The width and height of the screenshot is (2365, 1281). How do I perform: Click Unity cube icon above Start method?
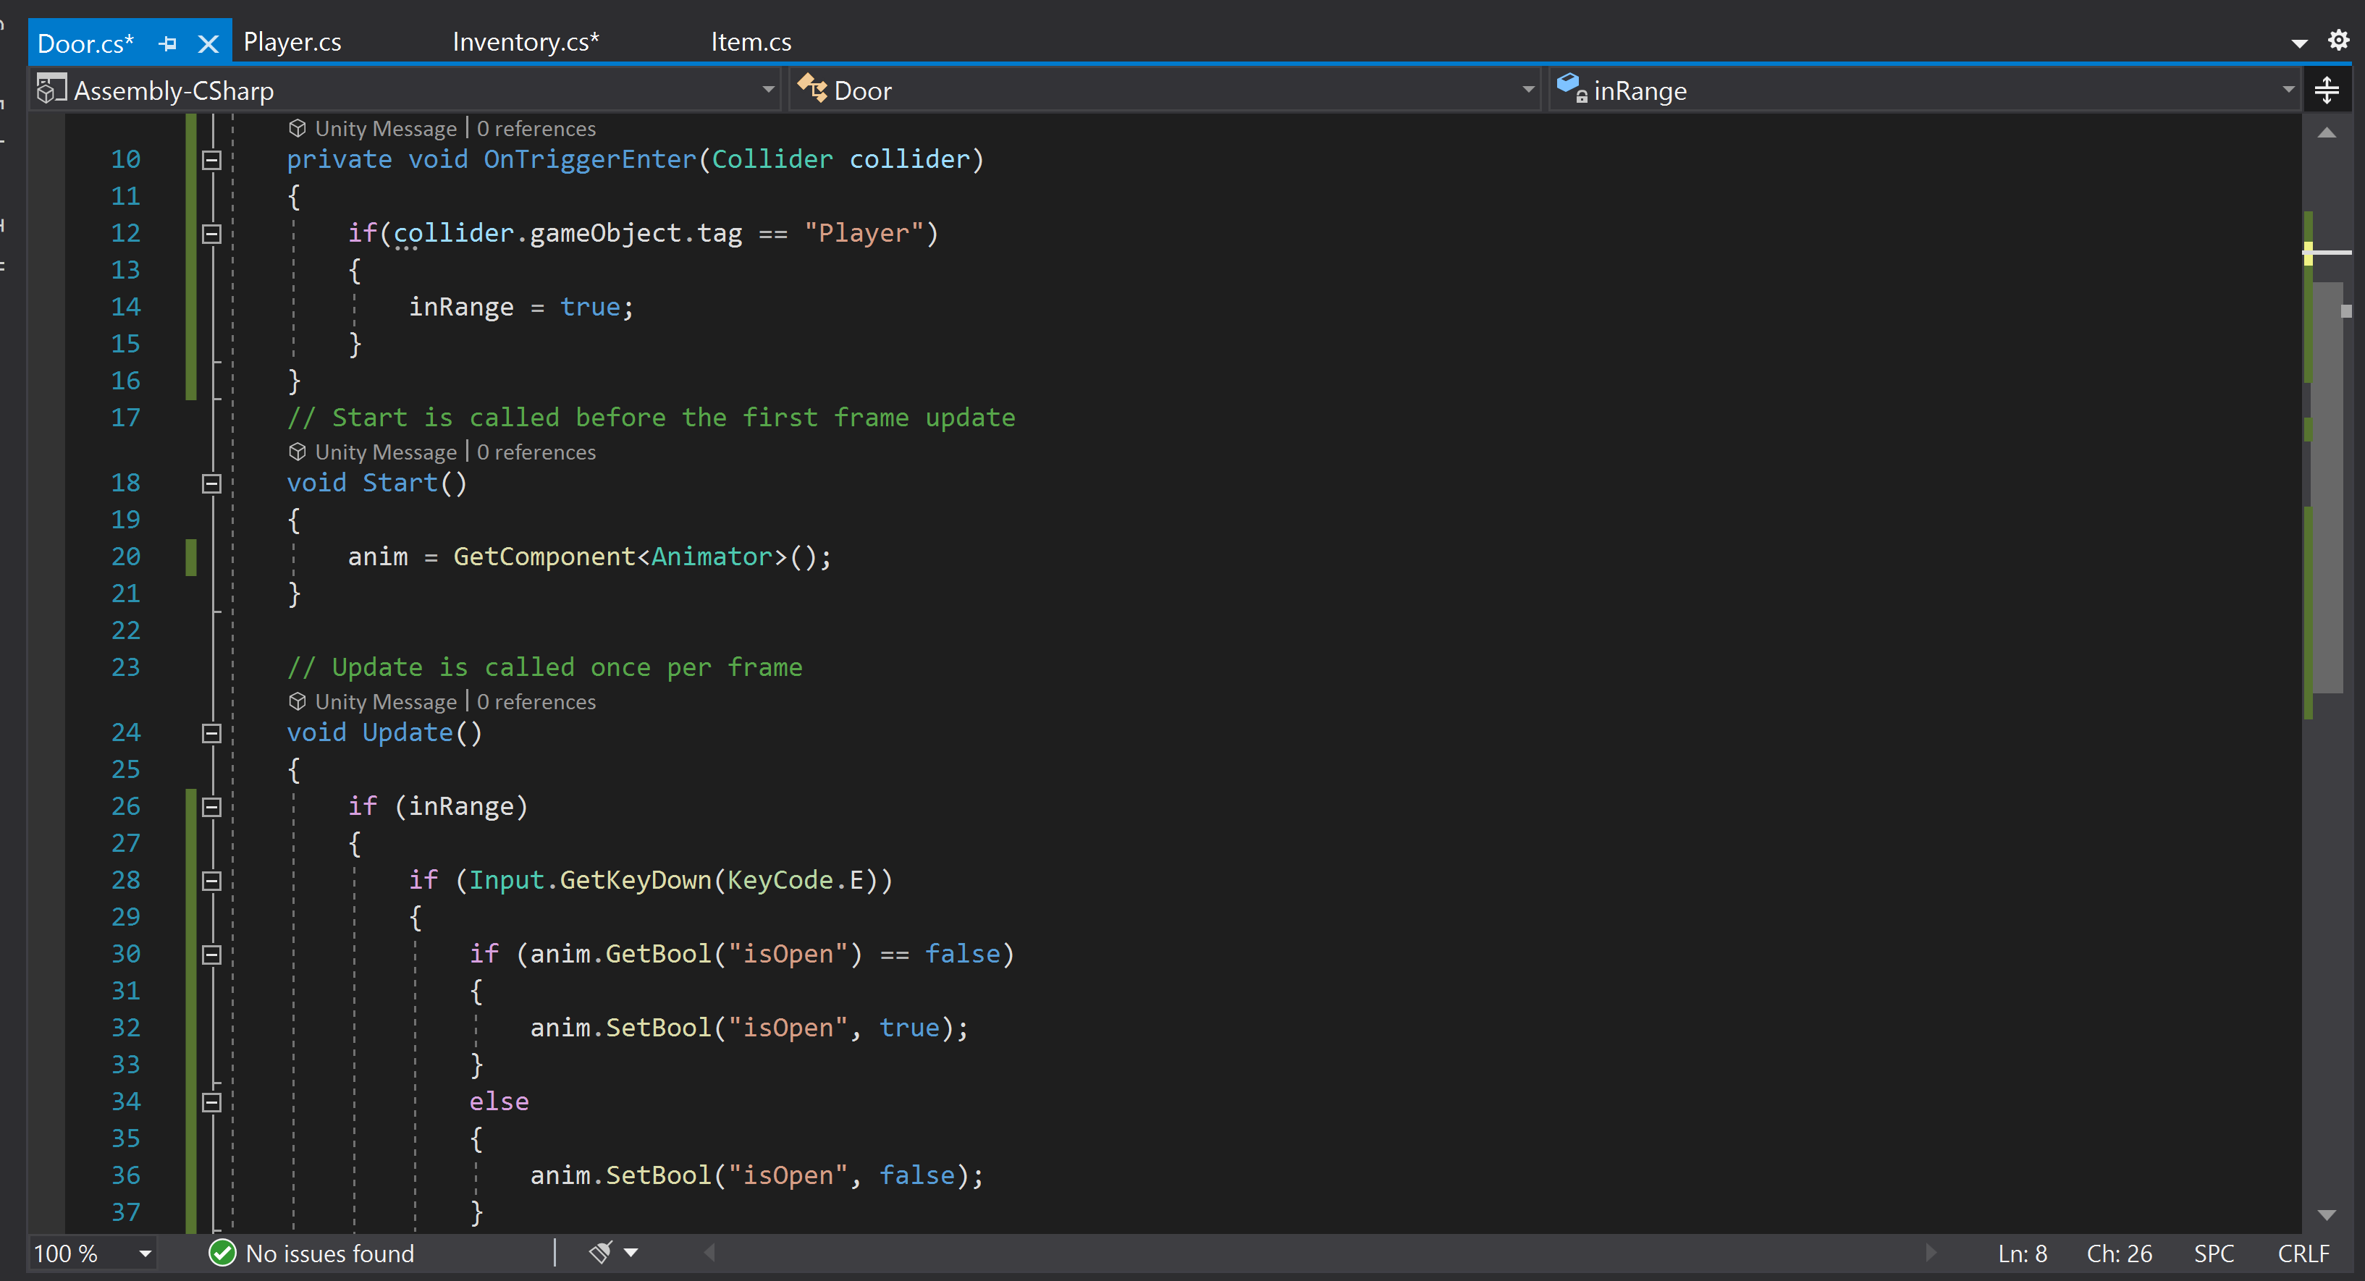(298, 452)
